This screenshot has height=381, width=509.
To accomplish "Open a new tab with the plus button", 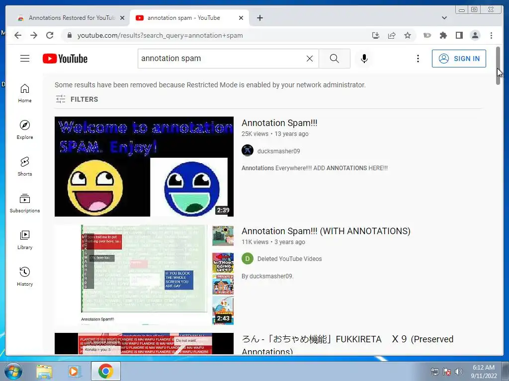I will (259, 18).
